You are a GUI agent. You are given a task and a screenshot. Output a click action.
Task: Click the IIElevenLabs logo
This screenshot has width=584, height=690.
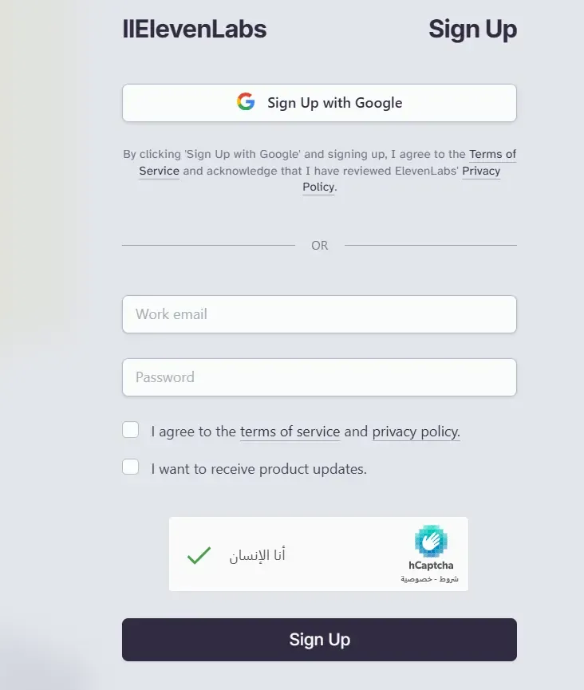pyautogui.click(x=195, y=30)
